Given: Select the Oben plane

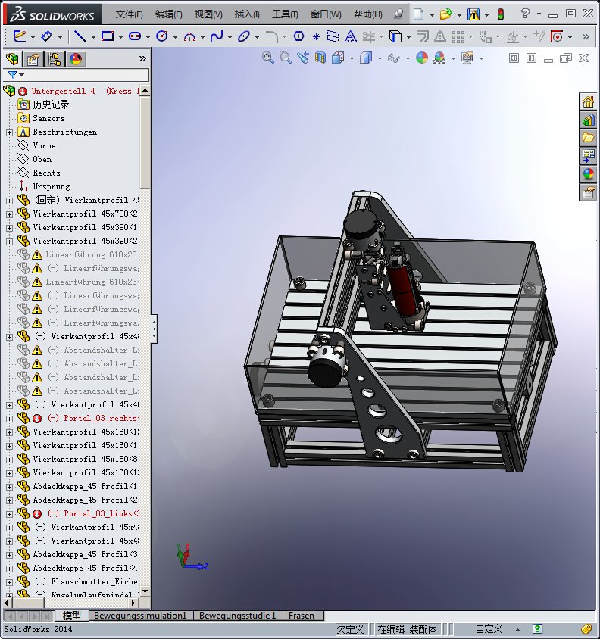Looking at the screenshot, I should (42, 159).
